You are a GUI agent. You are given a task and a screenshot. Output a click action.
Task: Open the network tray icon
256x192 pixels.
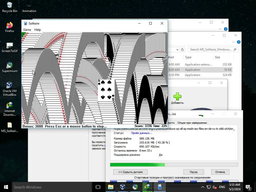pyautogui.click(x=209, y=187)
